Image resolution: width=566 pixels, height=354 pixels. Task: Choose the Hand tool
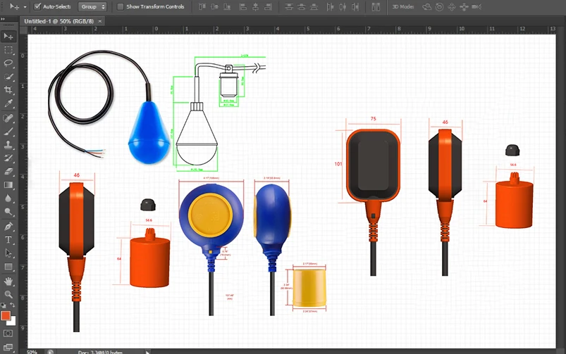pyautogui.click(x=8, y=281)
